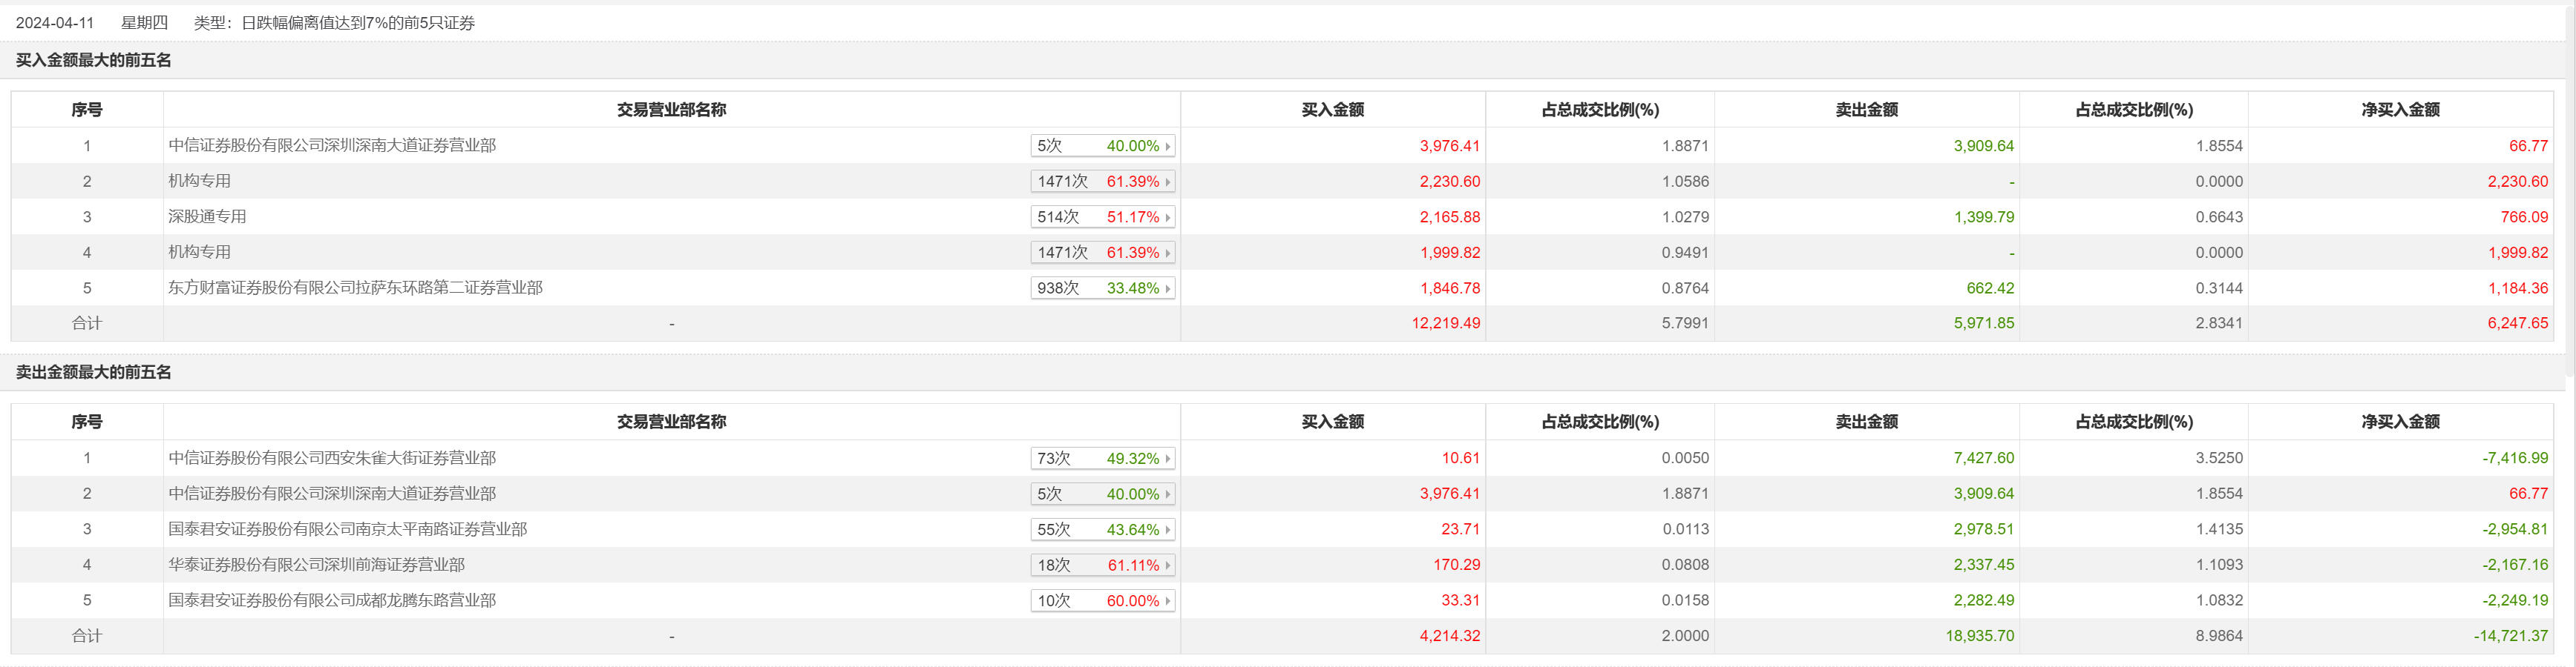Open 中信证券西安朱雀大街证券营业部 link
This screenshot has height=667, width=2576.
click(332, 458)
